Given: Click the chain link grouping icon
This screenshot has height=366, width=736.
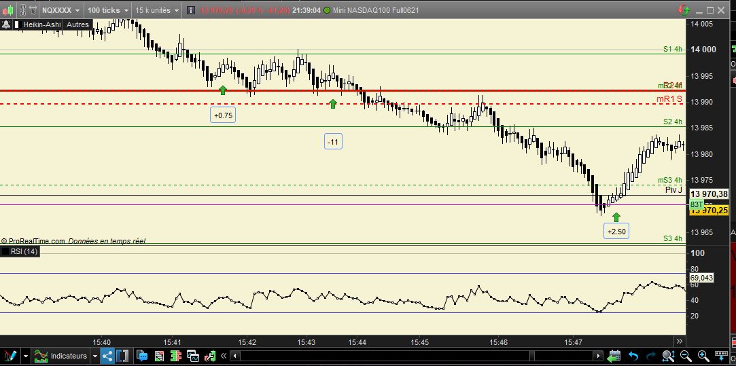Looking at the screenshot, I should coord(22,10).
